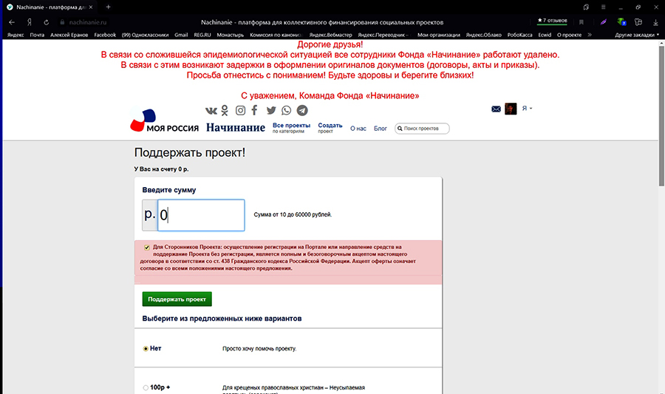Expand the 'Другие закладки' folder
This screenshot has width=665, height=394.
pos(637,35)
